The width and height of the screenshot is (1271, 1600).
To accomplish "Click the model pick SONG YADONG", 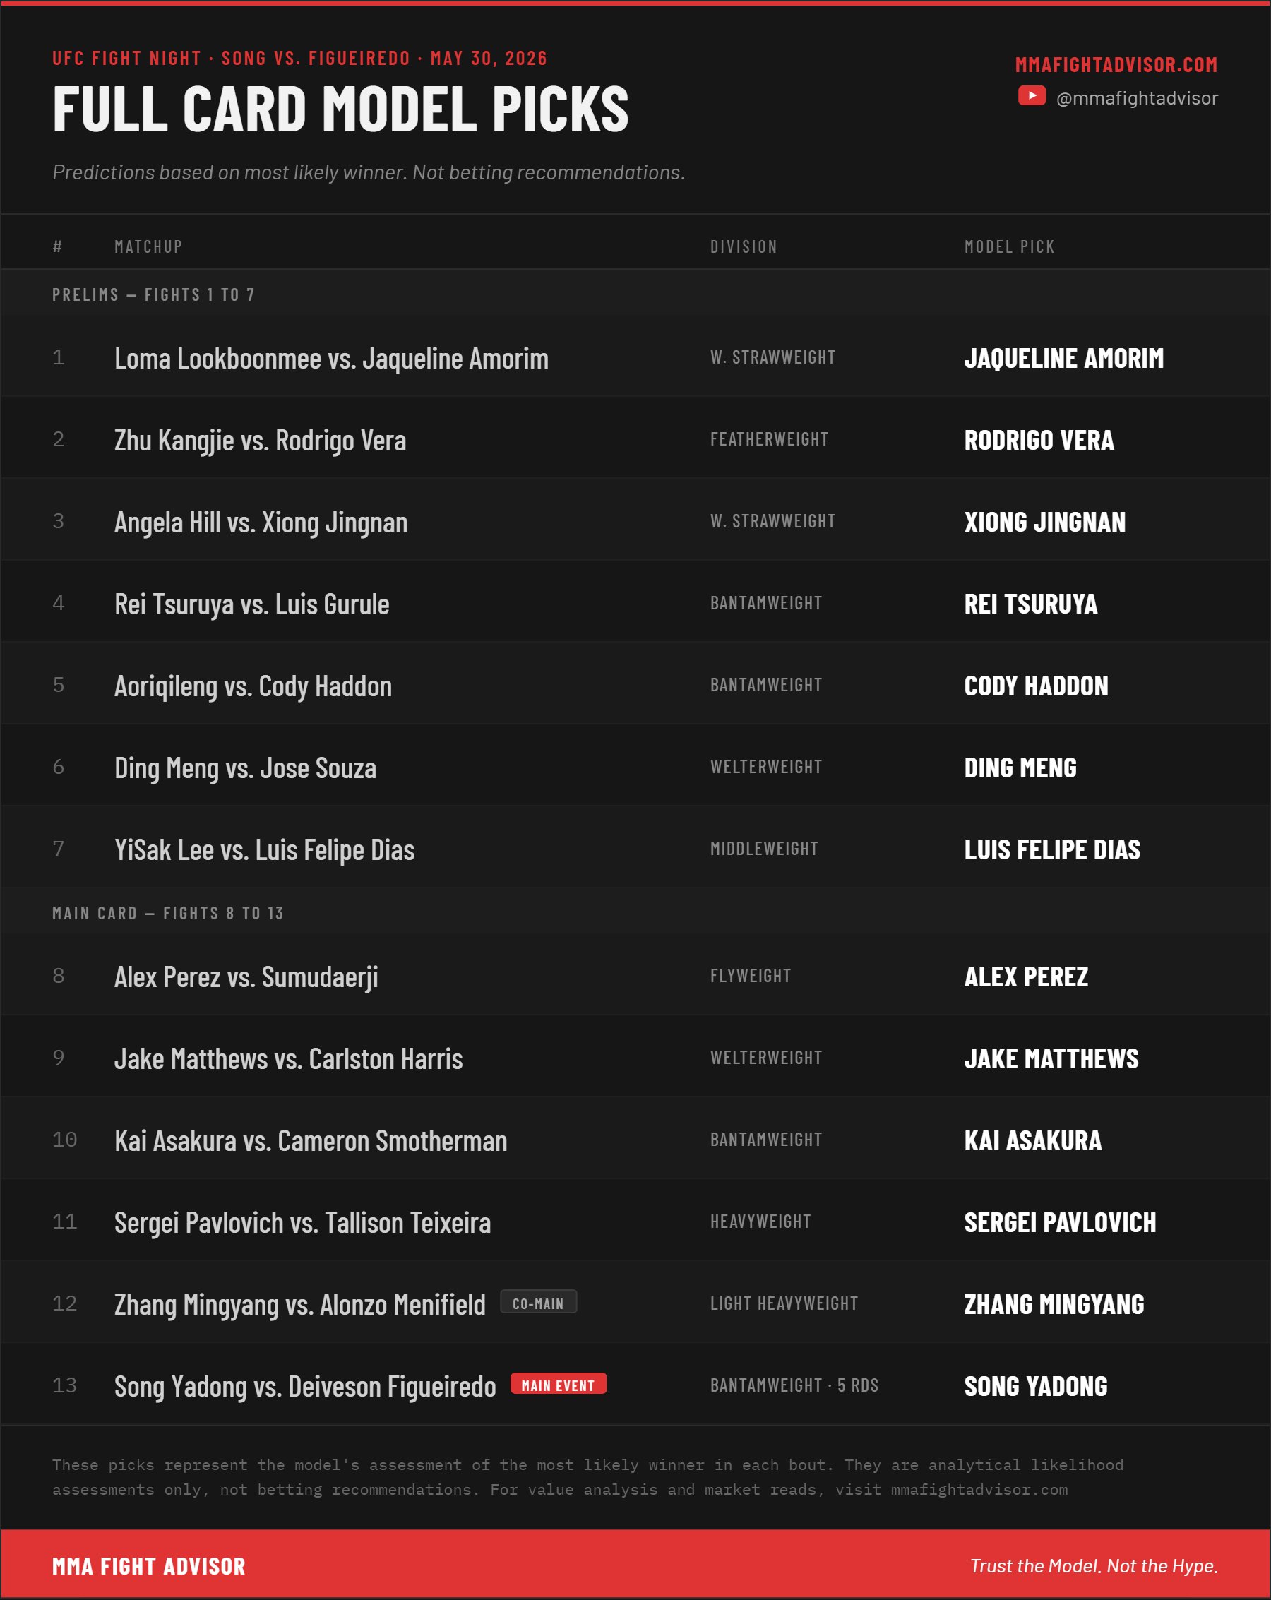I will coord(1035,1386).
